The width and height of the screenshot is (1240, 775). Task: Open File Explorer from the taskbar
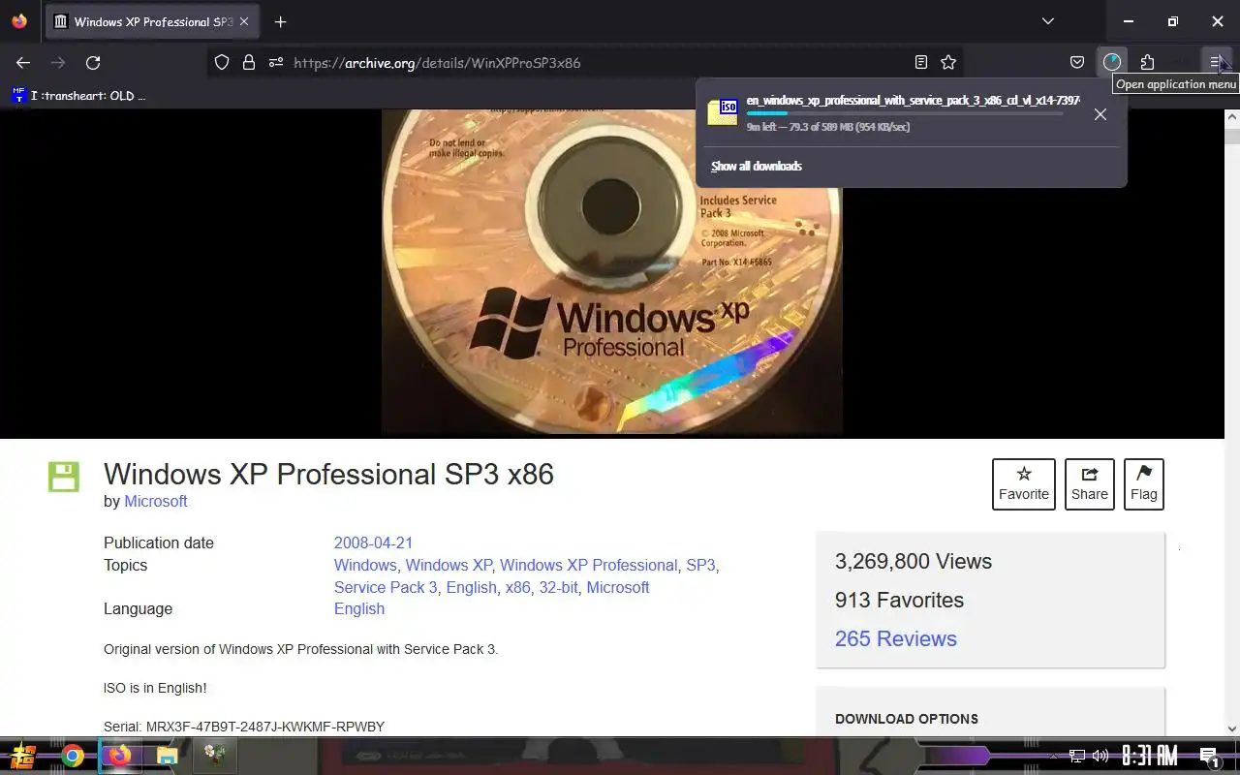pos(167,756)
